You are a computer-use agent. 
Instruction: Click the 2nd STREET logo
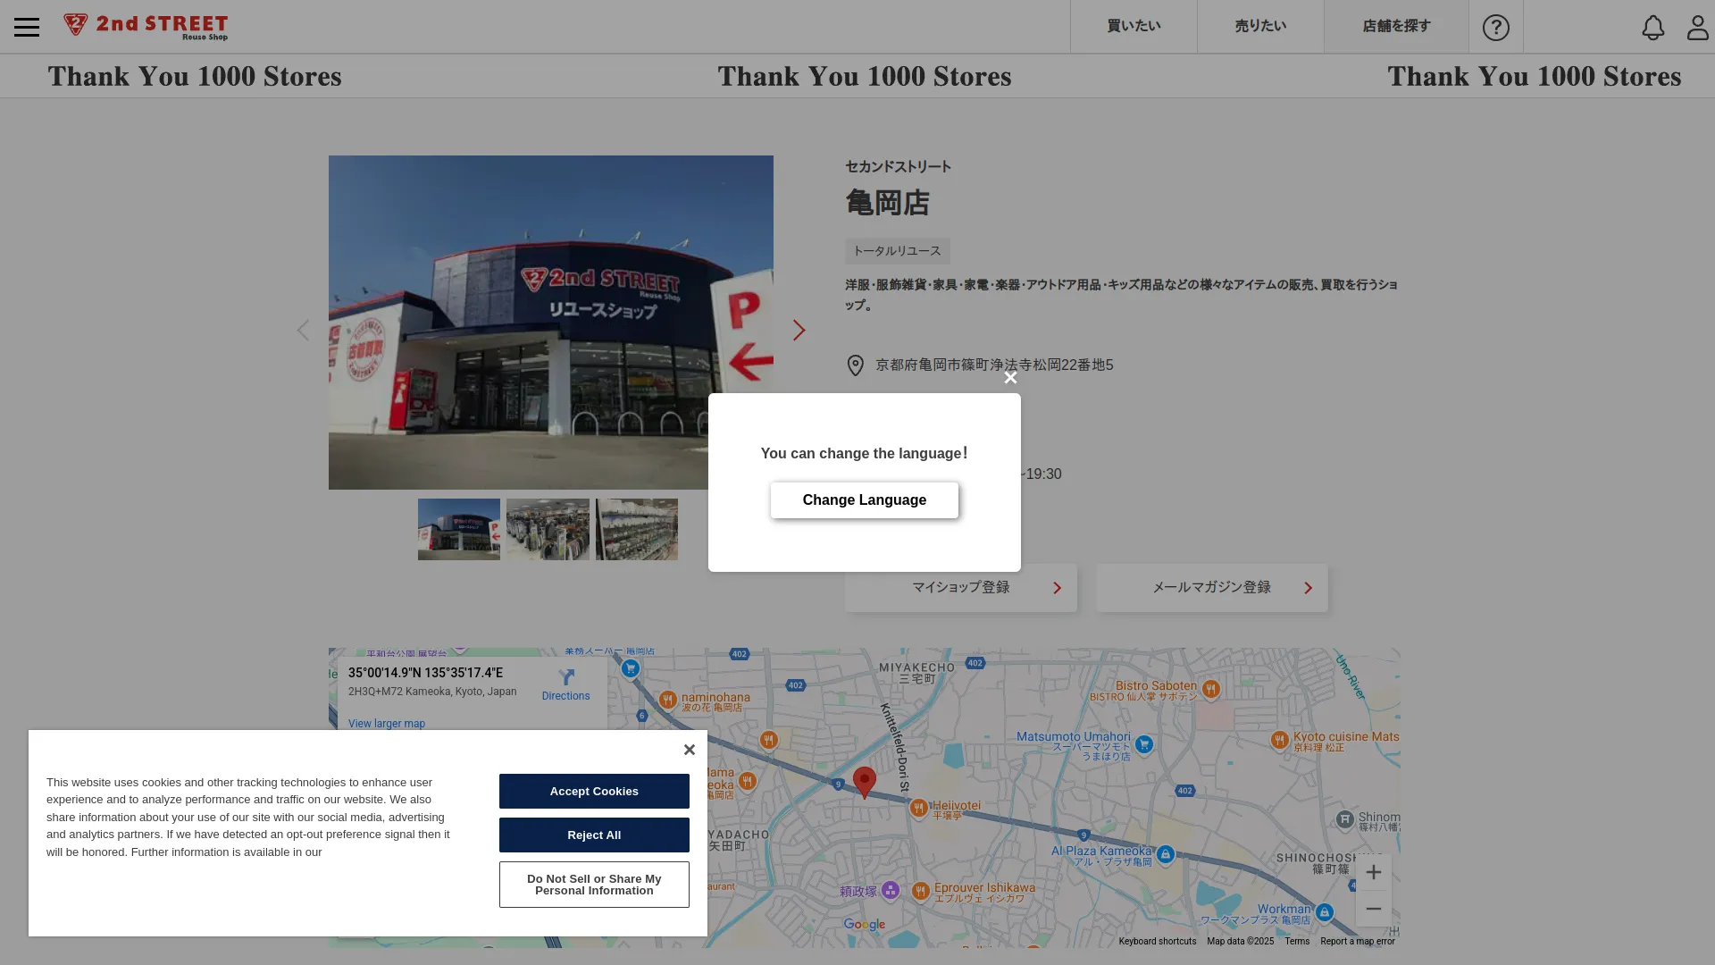[x=146, y=27]
